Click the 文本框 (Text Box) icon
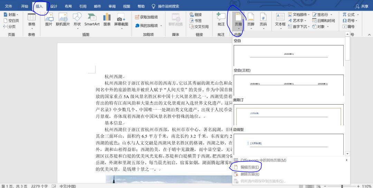 pos(280,19)
